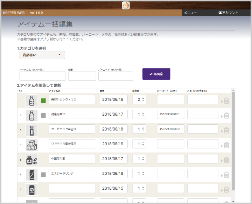This screenshot has width=252, height=204.
Task: Click the アイテム名 search input field
Action: click(42, 76)
